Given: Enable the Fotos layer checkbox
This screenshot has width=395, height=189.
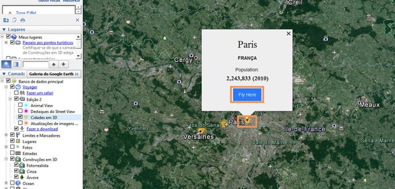Looking at the screenshot, I should pyautogui.click(x=12, y=147).
